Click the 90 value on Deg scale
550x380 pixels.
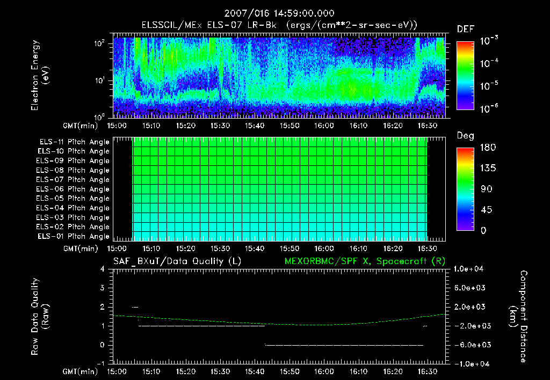tap(487, 189)
